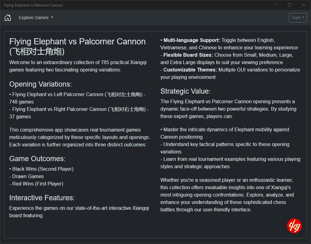This screenshot has height=244, width=311.
Task: Click the Black Wins (Second Player) item
Action: pos(43,169)
